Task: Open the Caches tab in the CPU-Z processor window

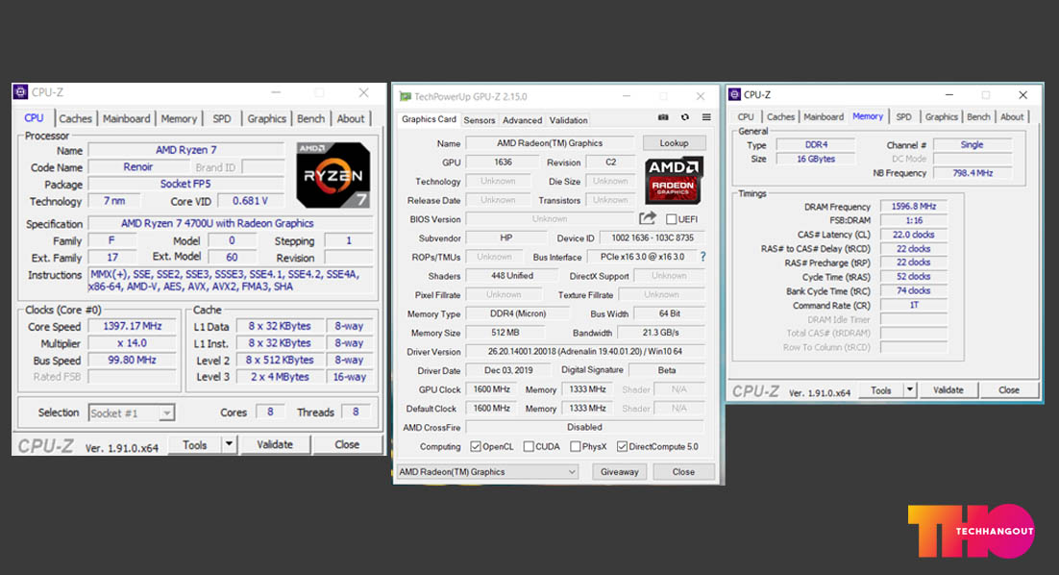Action: (75, 118)
